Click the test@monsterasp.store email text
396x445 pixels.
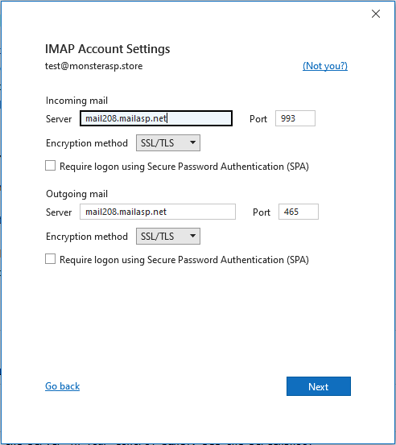tap(94, 66)
